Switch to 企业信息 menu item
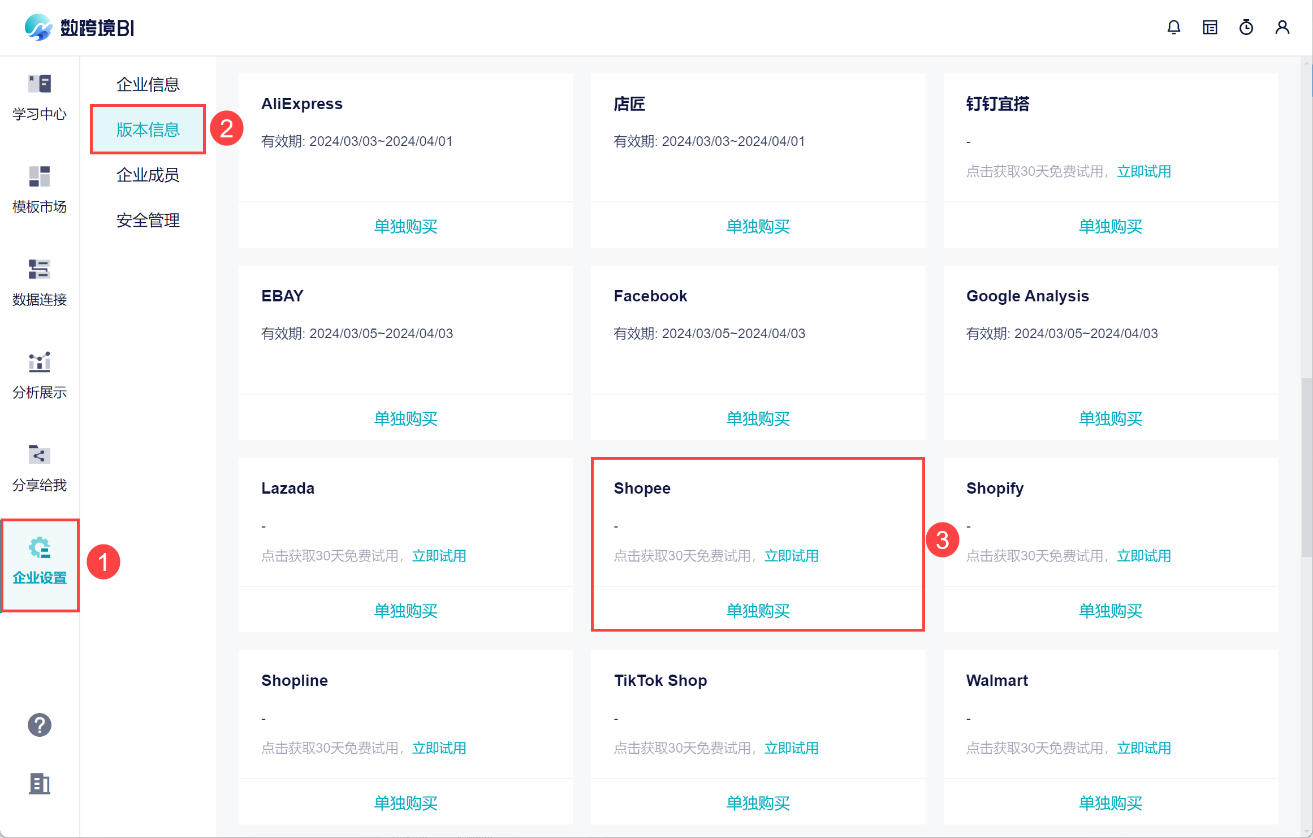 coord(148,84)
